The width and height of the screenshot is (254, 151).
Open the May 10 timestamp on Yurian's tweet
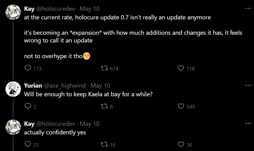point(100,85)
